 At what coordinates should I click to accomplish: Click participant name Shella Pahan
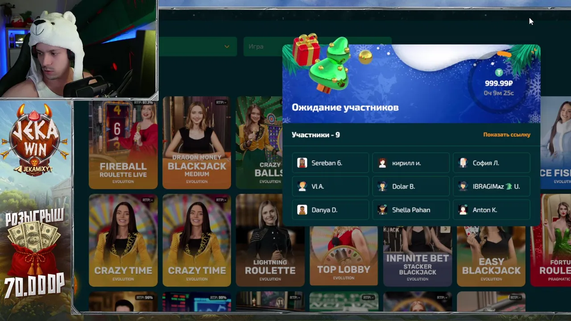tap(411, 210)
